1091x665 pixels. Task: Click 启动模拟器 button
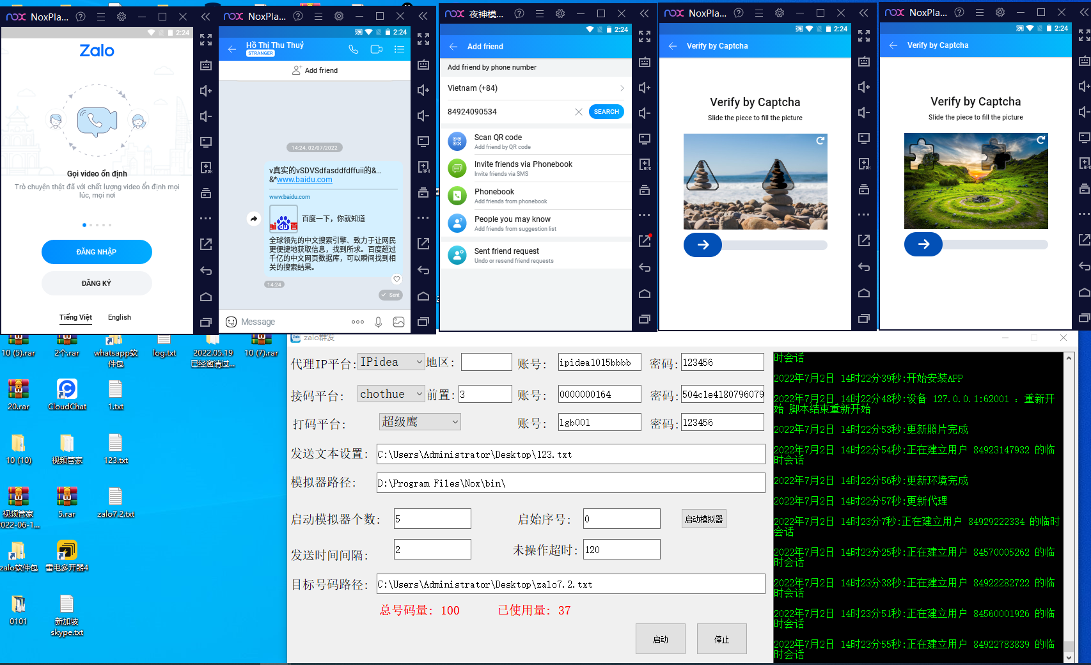click(x=703, y=519)
